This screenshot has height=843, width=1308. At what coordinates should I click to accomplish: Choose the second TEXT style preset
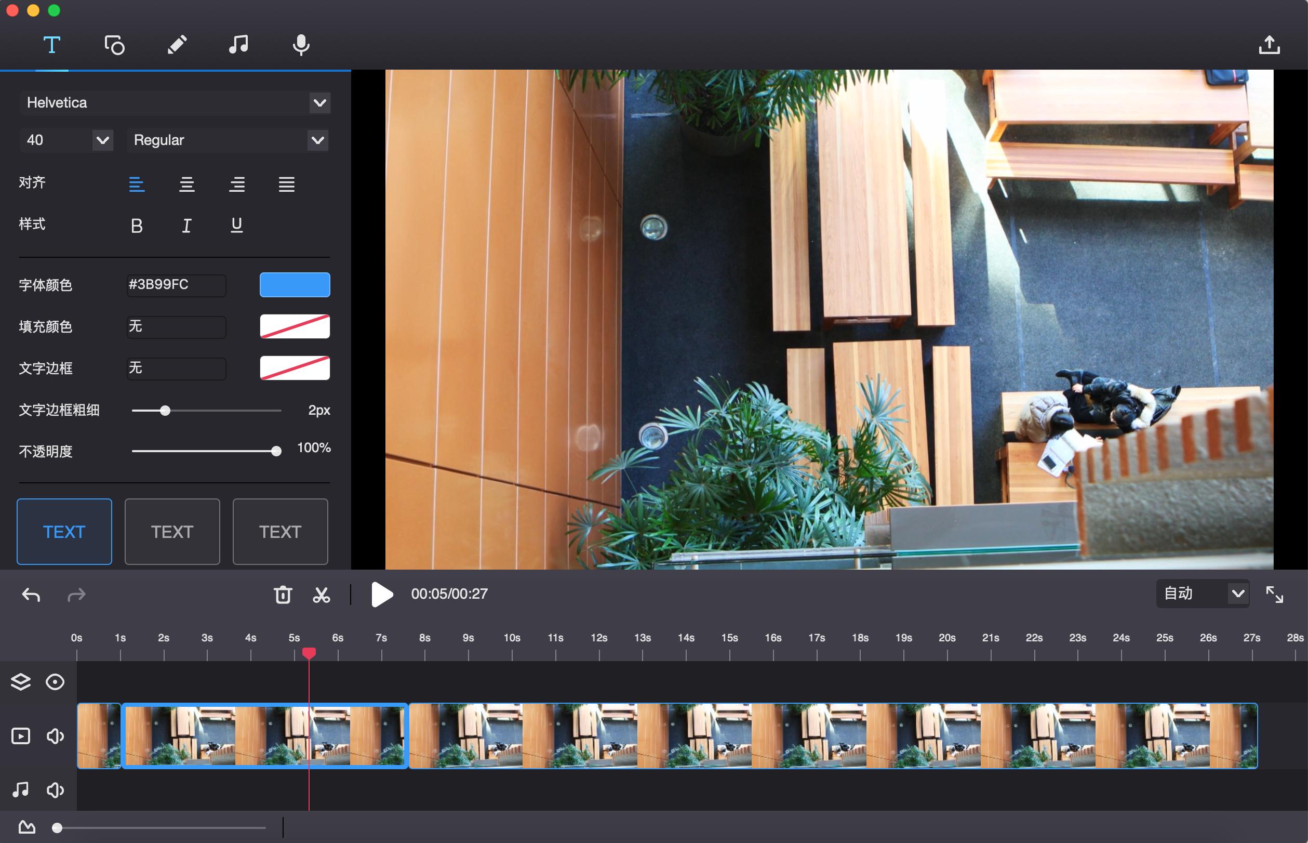coord(172,532)
